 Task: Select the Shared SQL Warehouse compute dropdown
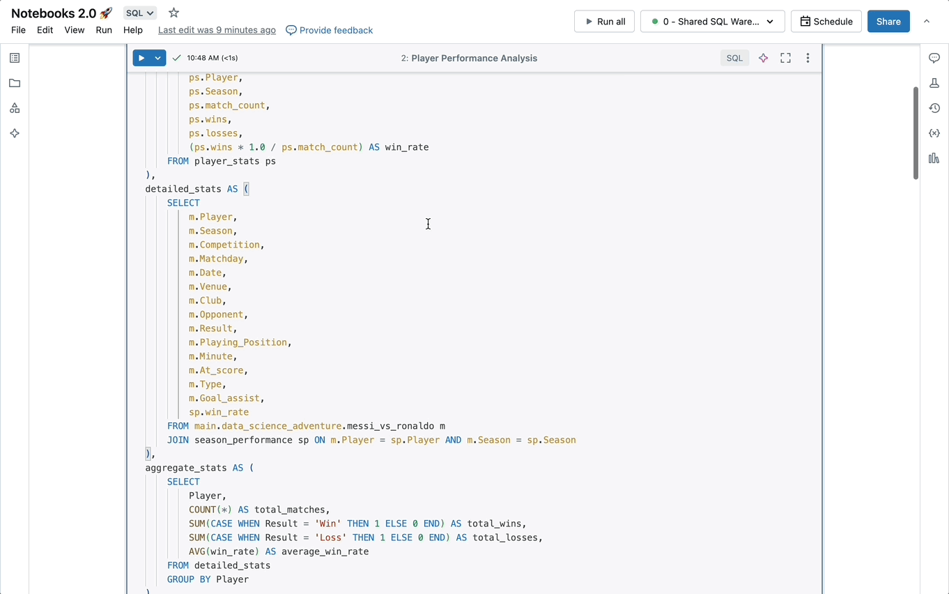click(712, 22)
